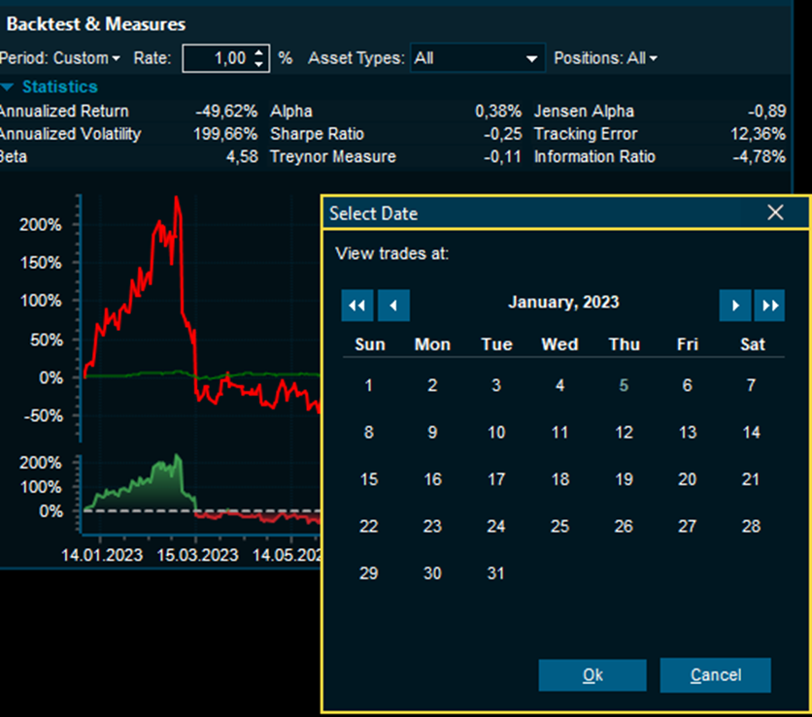Screen dimensions: 812x717
Task: Close the Select Date dialog
Action: click(x=775, y=212)
